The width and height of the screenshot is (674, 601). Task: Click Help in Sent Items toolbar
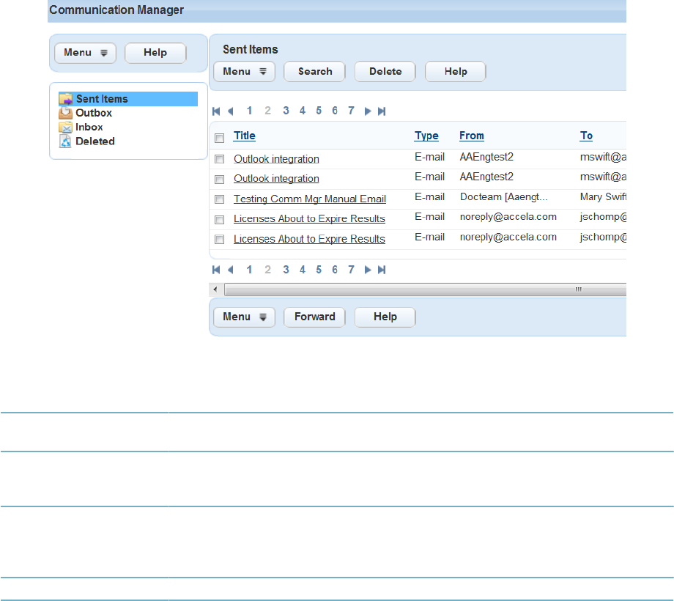[455, 72]
